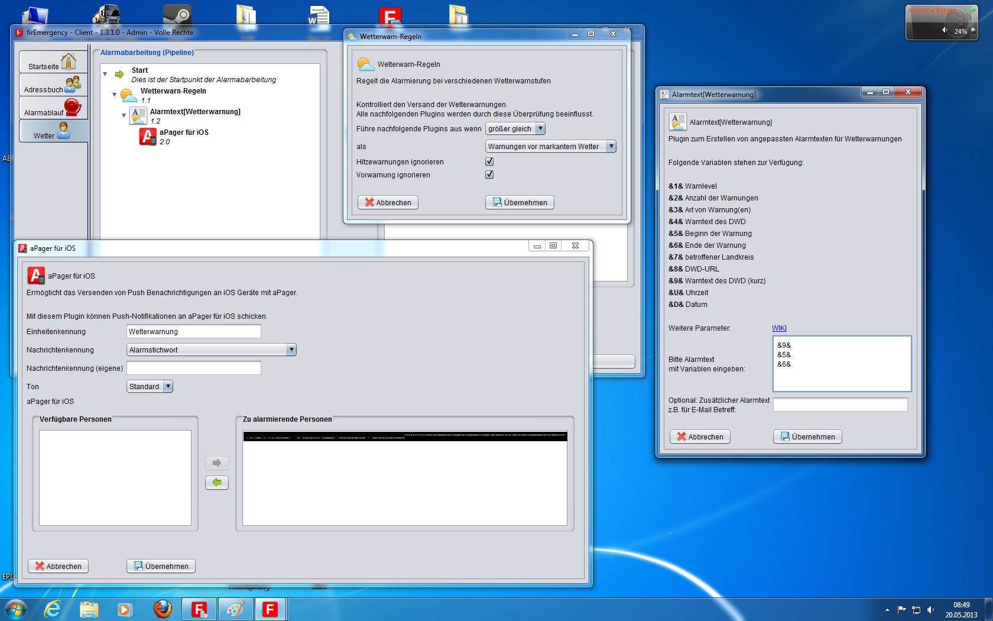Click the Alarmtext[Wetterwarnung] icon in pipeline tree
The image size is (993, 621).
(138, 116)
